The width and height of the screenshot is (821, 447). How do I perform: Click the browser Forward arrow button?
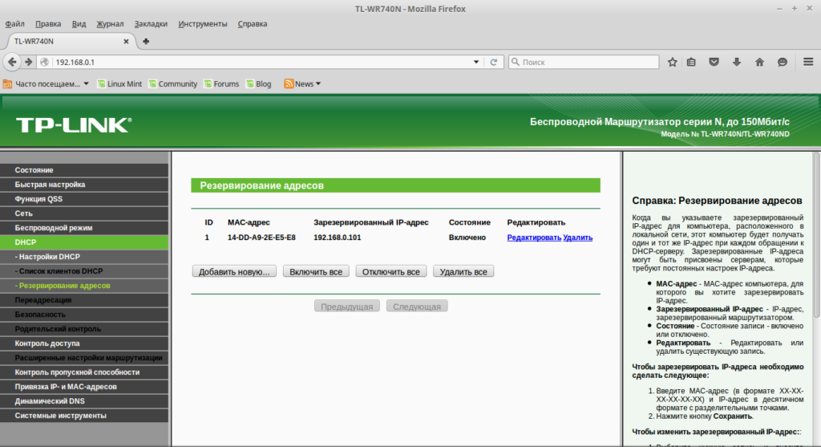click(x=29, y=62)
